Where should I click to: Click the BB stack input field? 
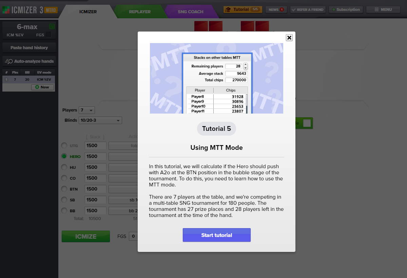point(95,211)
